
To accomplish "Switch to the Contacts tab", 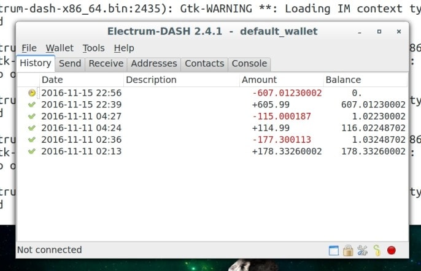I will pos(204,64).
